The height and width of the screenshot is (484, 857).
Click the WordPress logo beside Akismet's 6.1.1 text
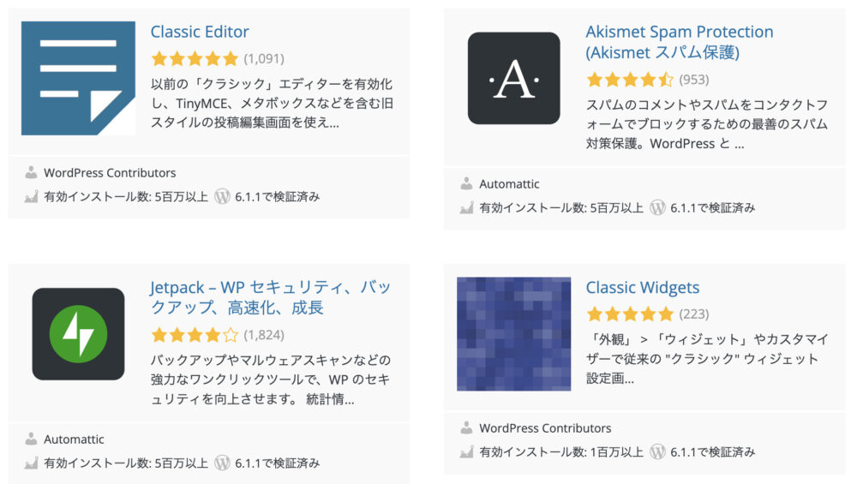click(657, 207)
